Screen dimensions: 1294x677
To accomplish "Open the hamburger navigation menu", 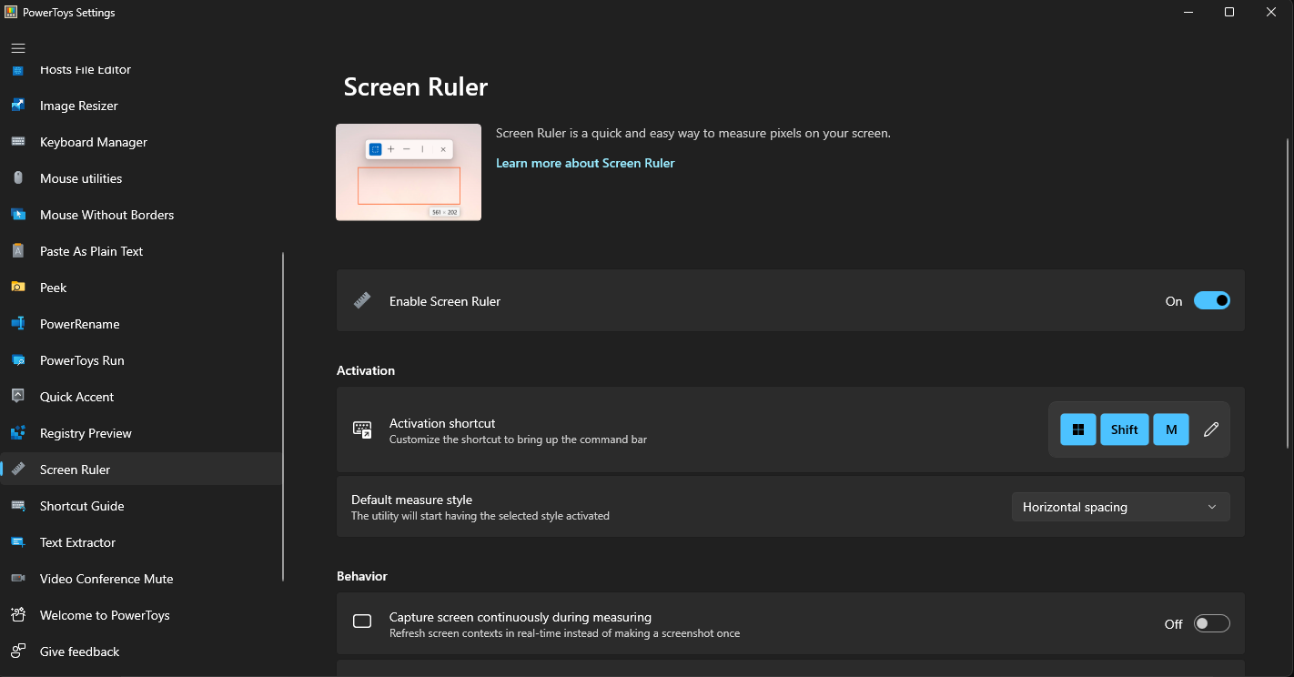I will [18, 48].
